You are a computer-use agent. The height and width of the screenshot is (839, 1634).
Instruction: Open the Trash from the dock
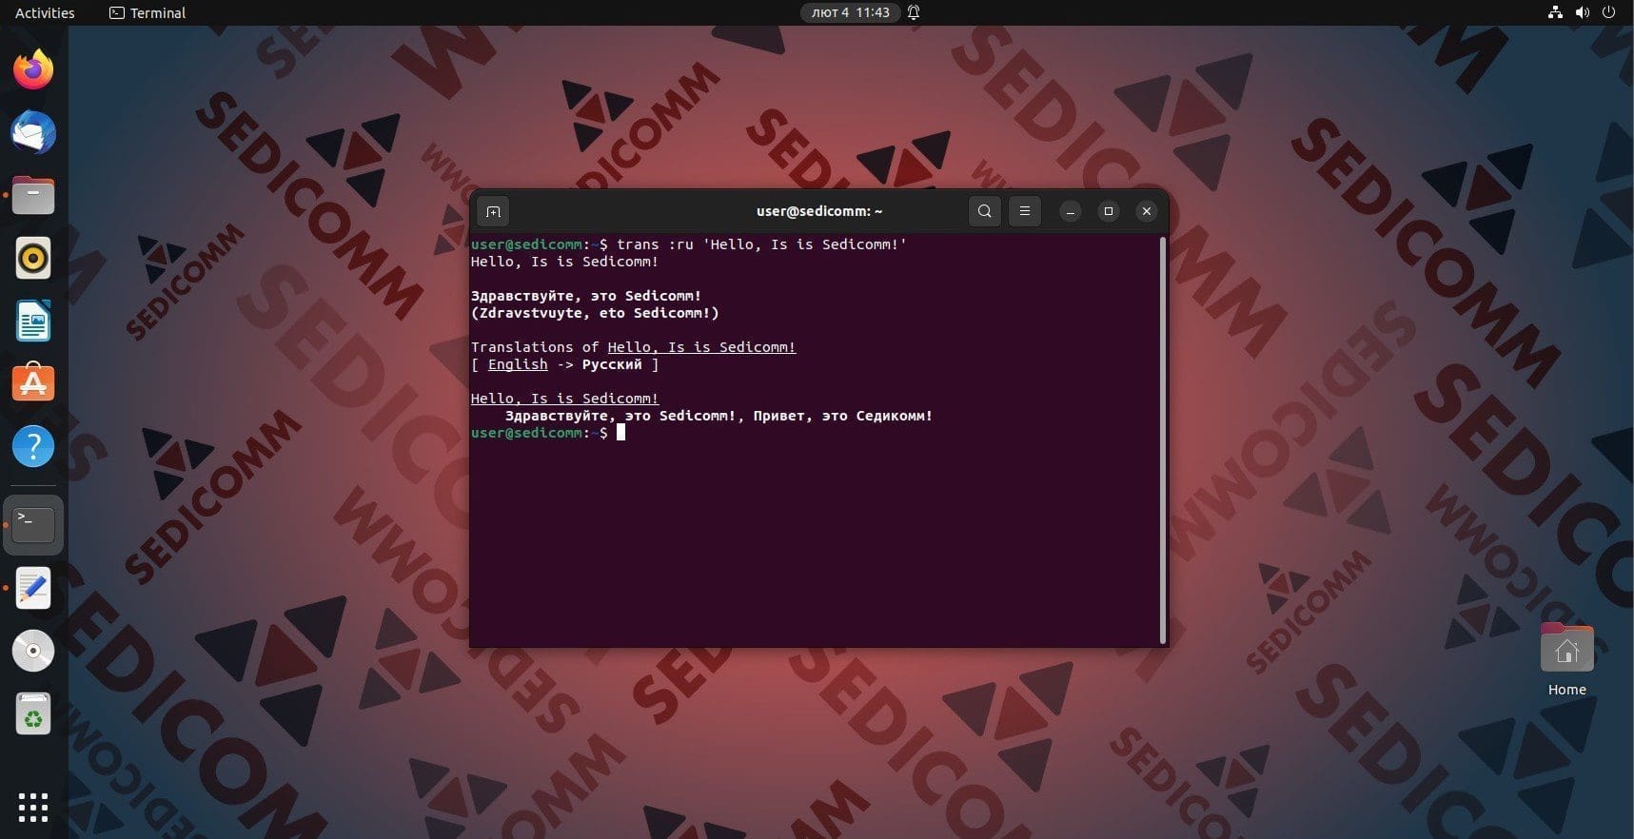[33, 713]
